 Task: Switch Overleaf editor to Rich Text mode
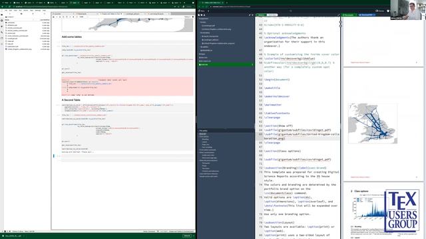coord(272,15)
